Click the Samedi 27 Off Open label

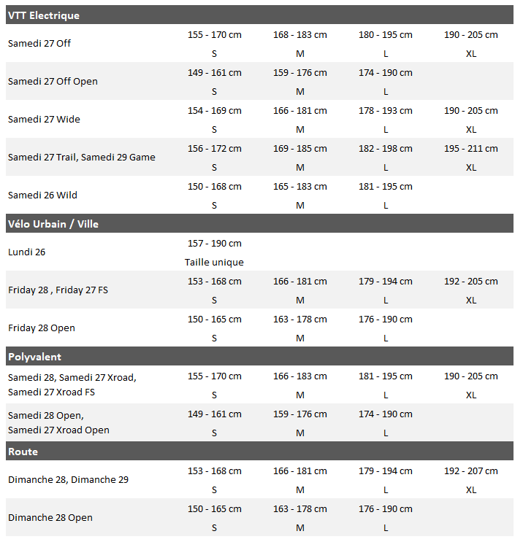click(53, 81)
